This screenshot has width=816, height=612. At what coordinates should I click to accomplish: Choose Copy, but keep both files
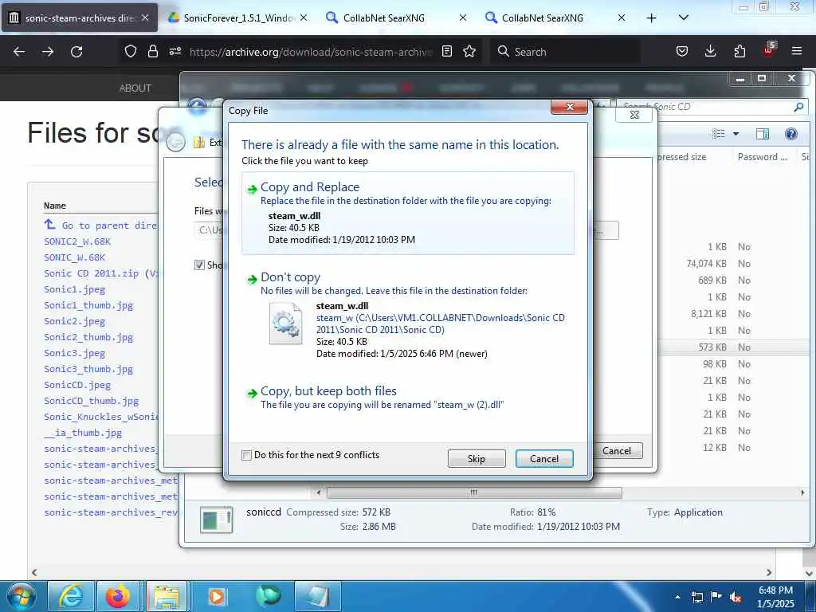click(408, 397)
